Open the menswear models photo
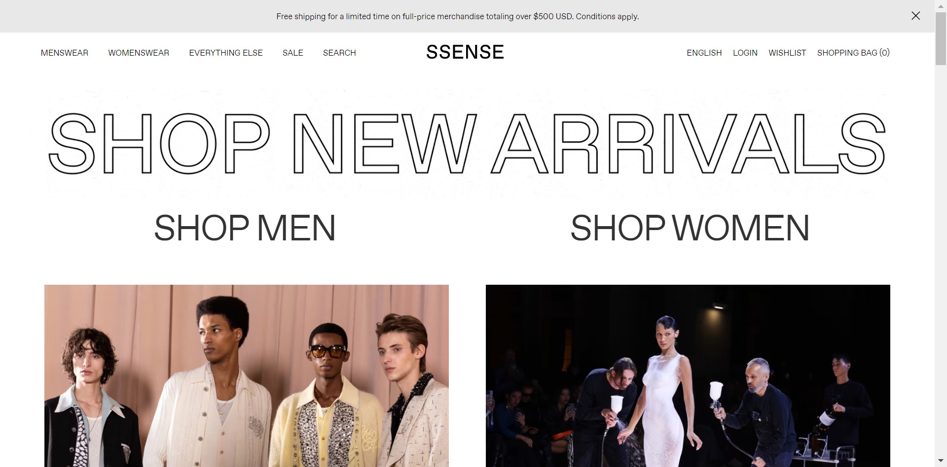 click(x=247, y=375)
